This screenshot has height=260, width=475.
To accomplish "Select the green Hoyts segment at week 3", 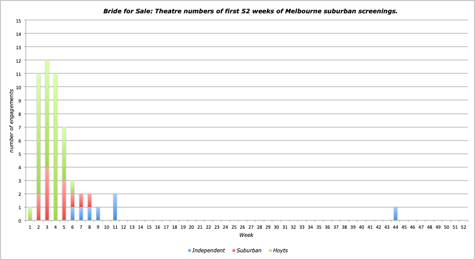I will (x=47, y=113).
